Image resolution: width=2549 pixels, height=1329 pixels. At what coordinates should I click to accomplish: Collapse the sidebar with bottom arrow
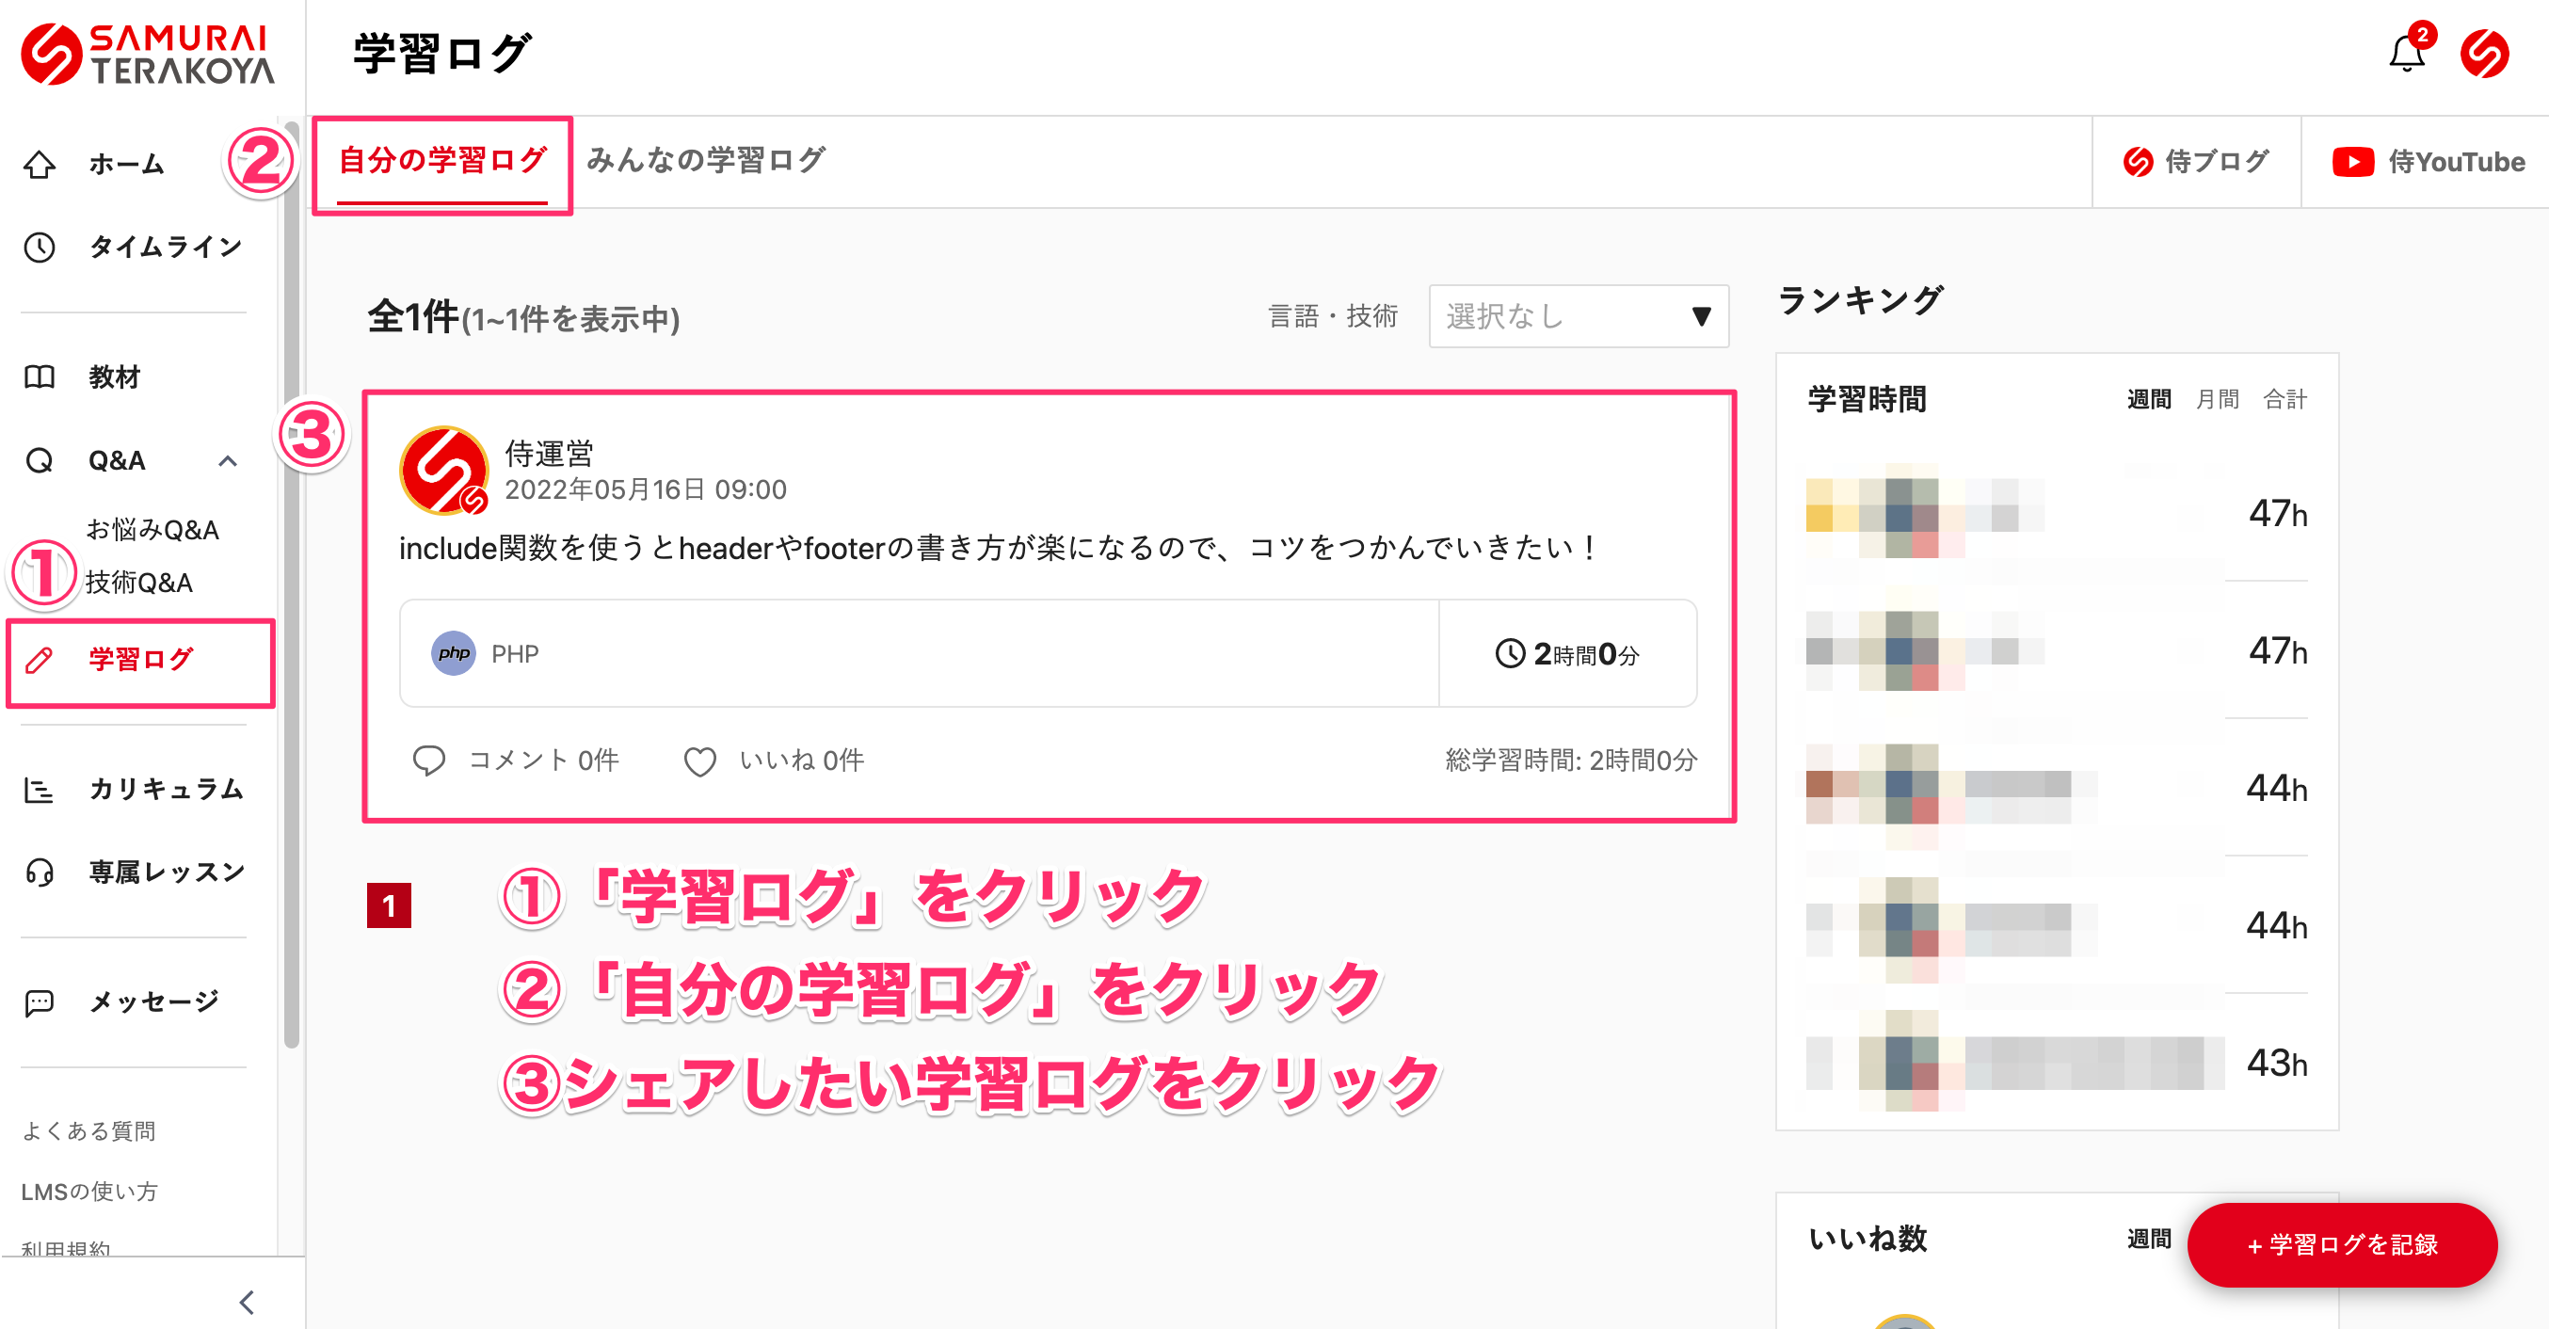(x=248, y=1302)
